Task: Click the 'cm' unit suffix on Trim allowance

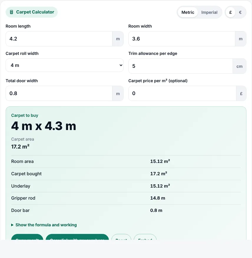Action: (239, 66)
